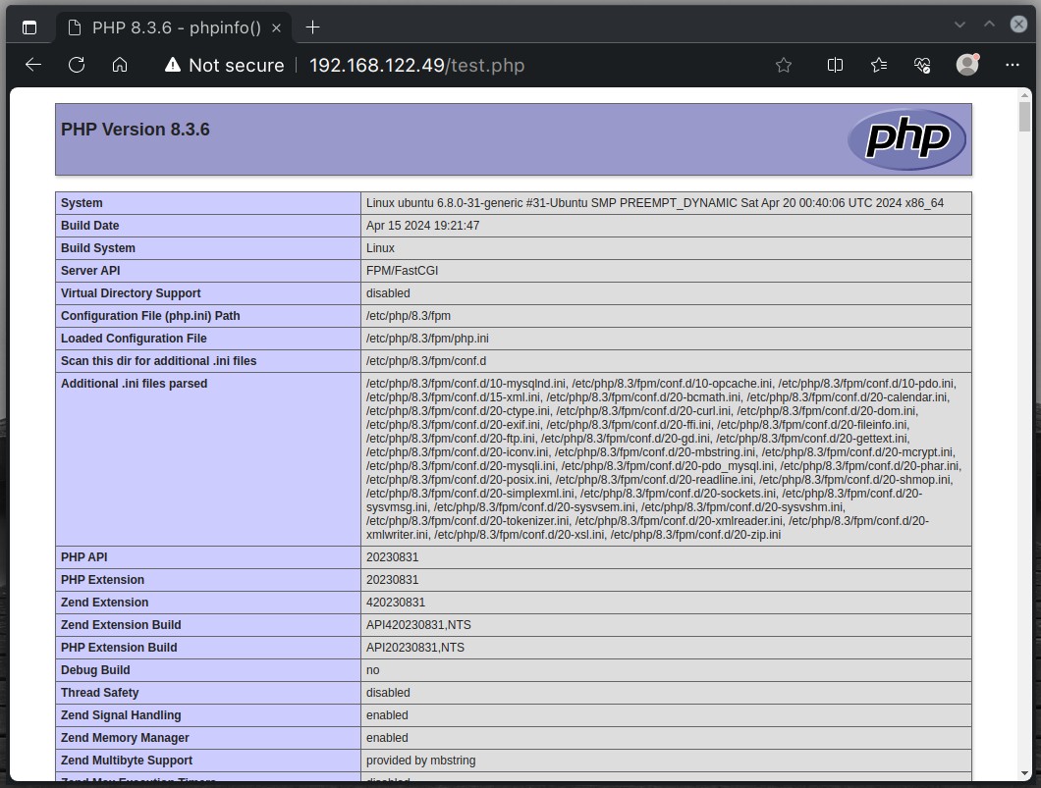Open the browser home page
Screen dimensions: 1041x788
point(120,65)
